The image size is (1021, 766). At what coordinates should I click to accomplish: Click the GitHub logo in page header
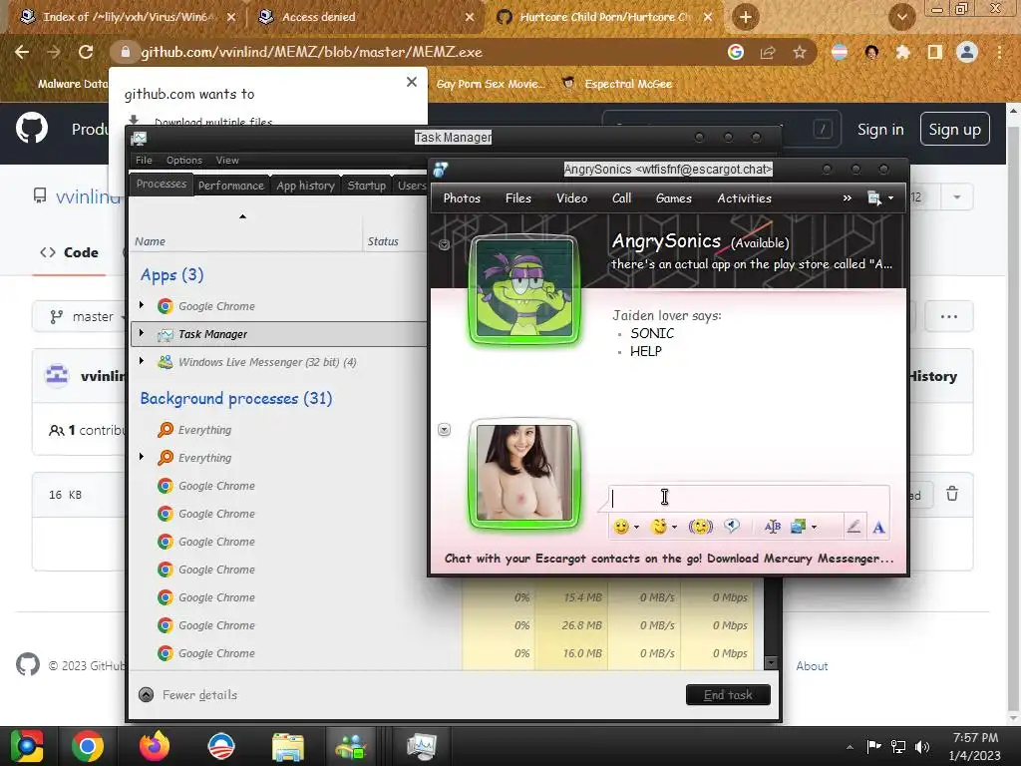31,129
